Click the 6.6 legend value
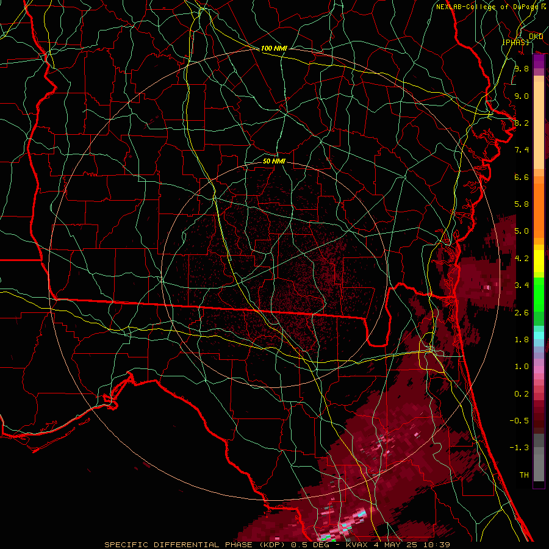 (522, 177)
